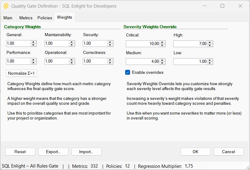
Task: Decrease the Security weight with down arrow
Action: 110,45
